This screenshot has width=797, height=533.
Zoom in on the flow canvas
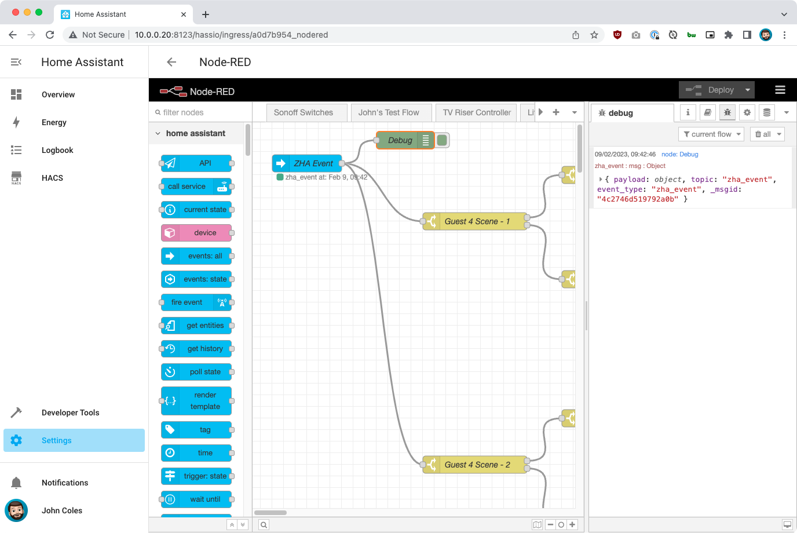tap(572, 524)
